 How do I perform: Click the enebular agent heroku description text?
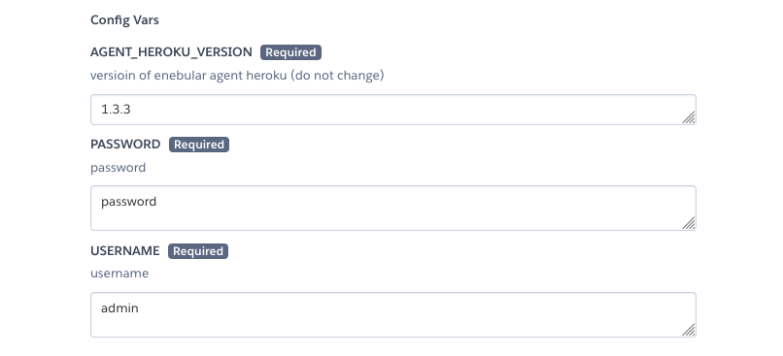pyautogui.click(x=237, y=76)
